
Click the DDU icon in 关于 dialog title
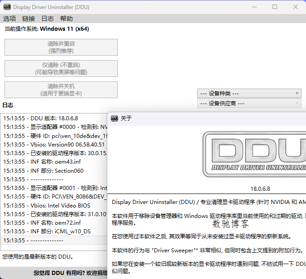pyautogui.click(x=115, y=118)
